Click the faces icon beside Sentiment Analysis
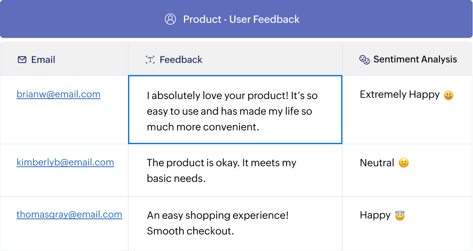 364,60
